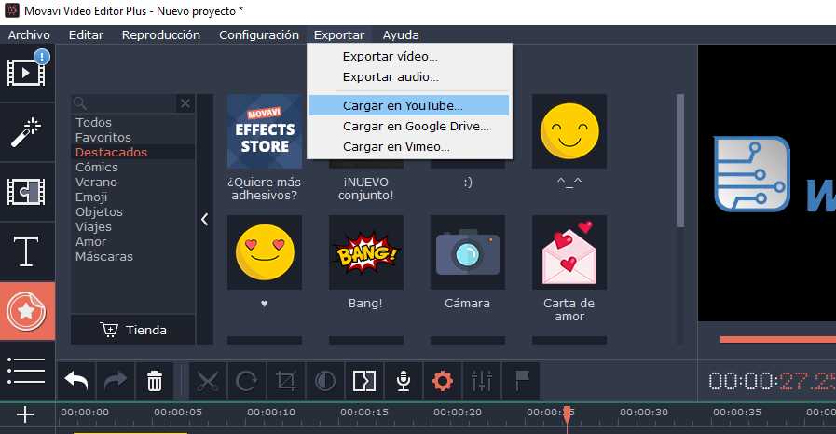The width and height of the screenshot is (836, 434).
Task: Open Color adjustments half-circle icon
Action: (x=324, y=381)
